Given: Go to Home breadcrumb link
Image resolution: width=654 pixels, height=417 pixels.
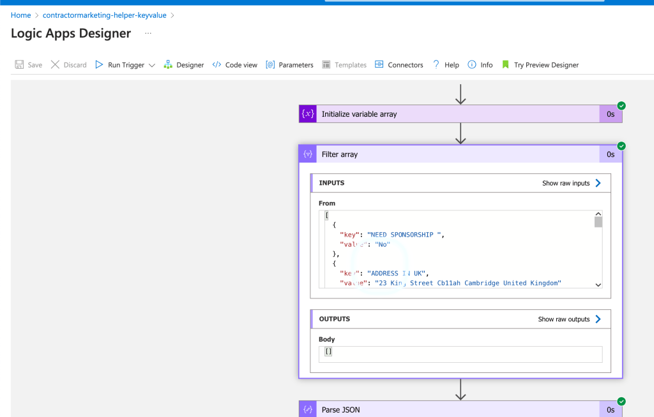Looking at the screenshot, I should pos(21,15).
